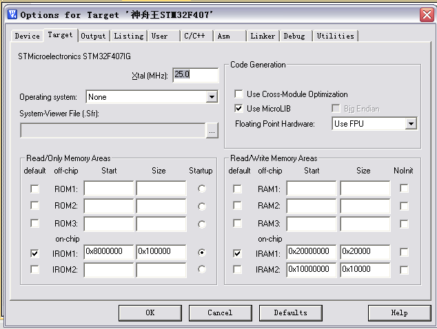The image size is (437, 329).
Task: Check the ROM2 default checkbox
Action: (x=34, y=206)
